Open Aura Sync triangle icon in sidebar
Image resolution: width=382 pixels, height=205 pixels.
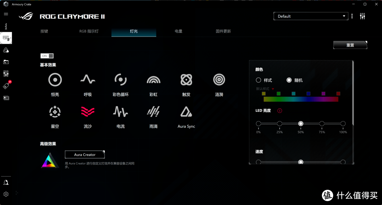point(6,50)
